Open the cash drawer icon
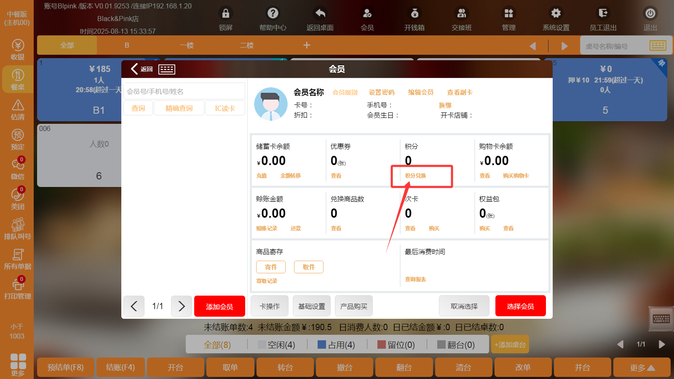 click(415, 14)
